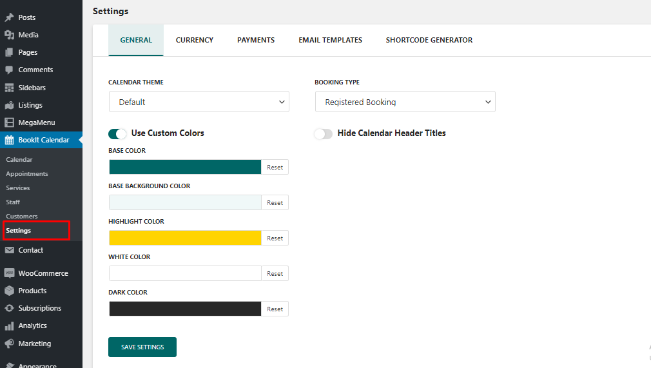The image size is (651, 368).
Task: Open the Email Templates tab
Action: click(330, 40)
